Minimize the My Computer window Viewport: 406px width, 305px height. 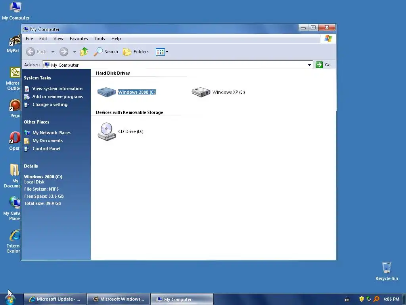[303, 27]
